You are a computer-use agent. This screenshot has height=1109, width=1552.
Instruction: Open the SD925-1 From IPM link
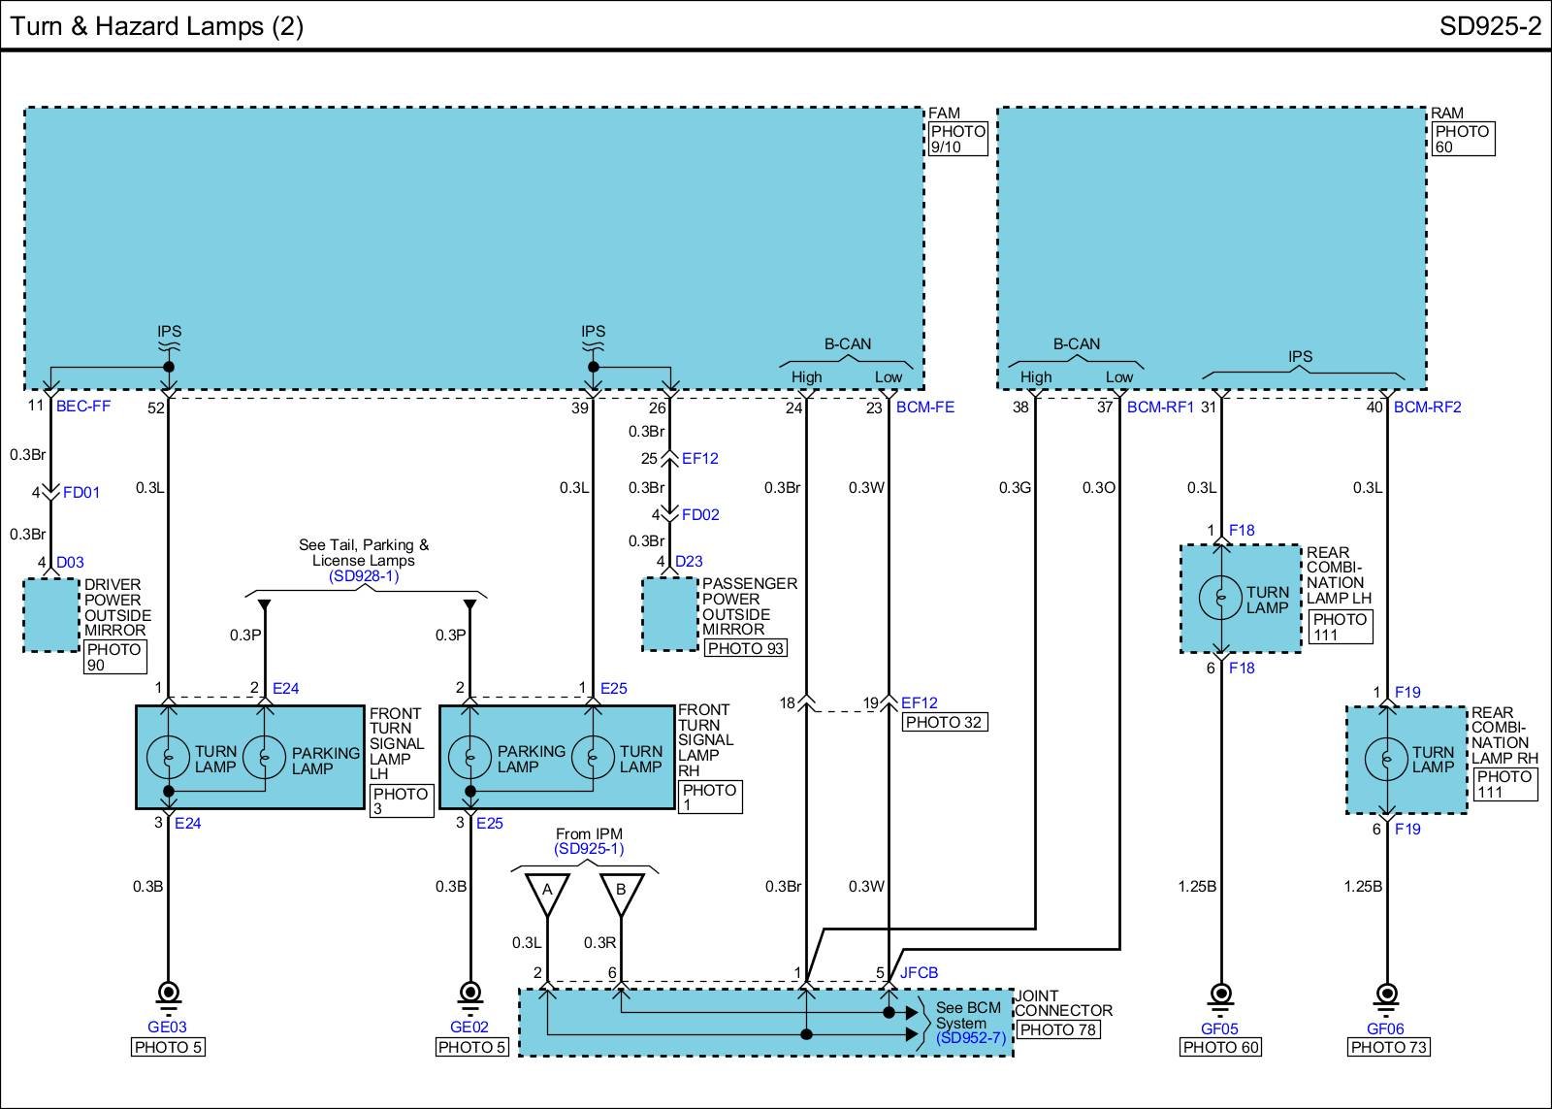pos(589,849)
